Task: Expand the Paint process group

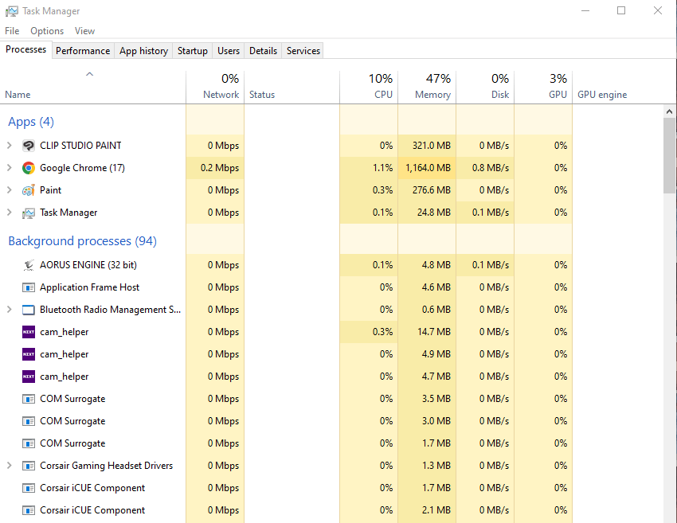Action: (9, 190)
